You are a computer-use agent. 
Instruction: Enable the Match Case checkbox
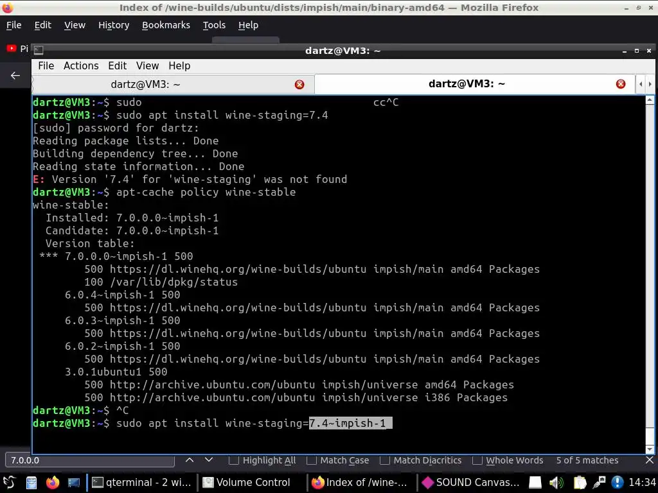[x=312, y=460]
